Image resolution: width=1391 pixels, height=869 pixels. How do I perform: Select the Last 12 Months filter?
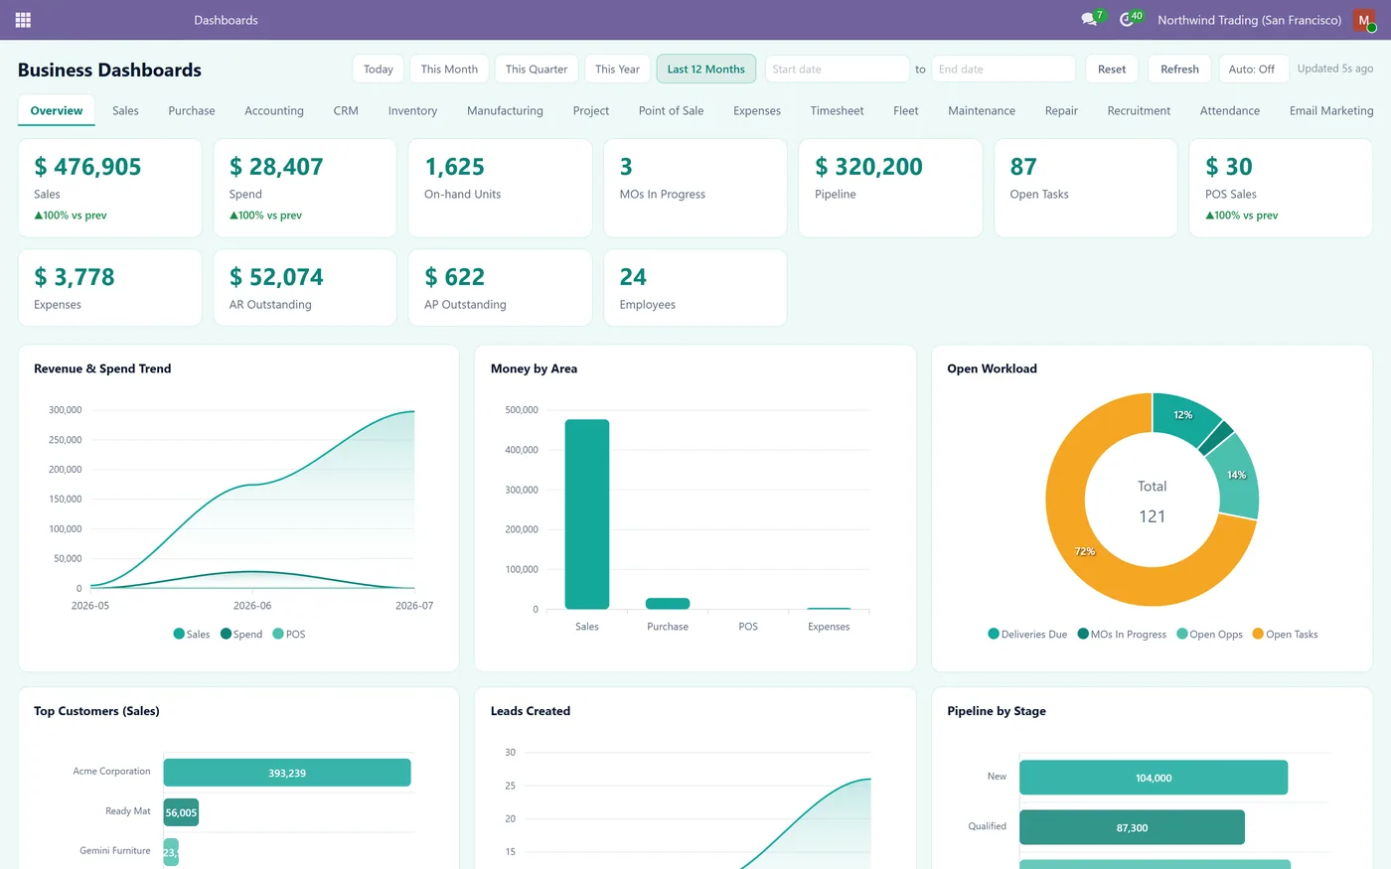click(x=705, y=69)
